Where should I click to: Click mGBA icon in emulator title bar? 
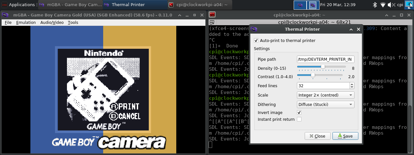[x=5, y=15]
